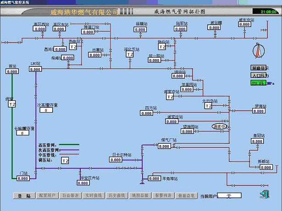Click the valve left of 煤气厂站 value box
This screenshot has width=282, height=211.
[x=155, y=145]
